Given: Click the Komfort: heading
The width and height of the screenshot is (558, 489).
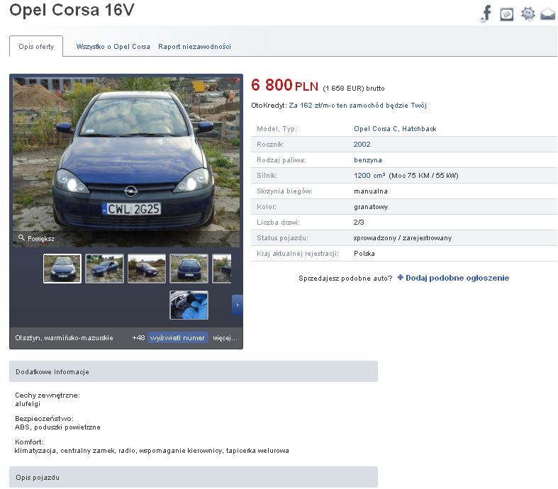Looking at the screenshot, I should (x=29, y=442).
